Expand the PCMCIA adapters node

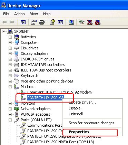10,114
